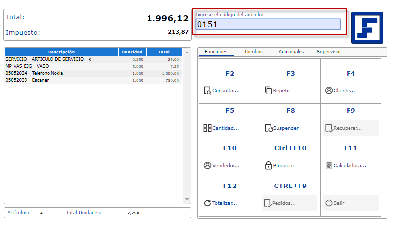The image size is (399, 234).
Task: Click the Salir power icon
Action: click(x=329, y=203)
